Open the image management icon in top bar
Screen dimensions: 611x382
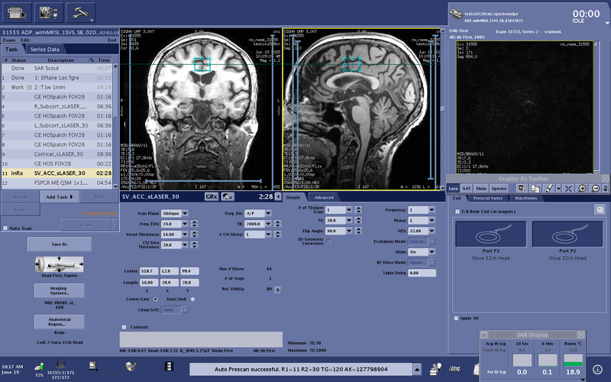[49, 13]
